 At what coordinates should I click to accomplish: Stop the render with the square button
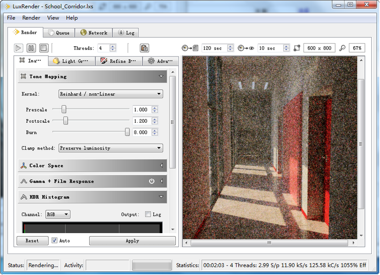click(43, 48)
